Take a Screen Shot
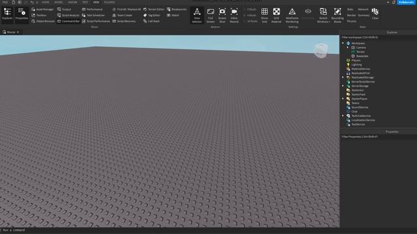The height and width of the screenshot is (234, 417). coord(222,16)
